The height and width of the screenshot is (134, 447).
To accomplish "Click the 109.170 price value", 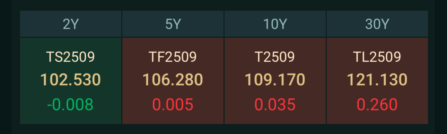I will click(275, 80).
